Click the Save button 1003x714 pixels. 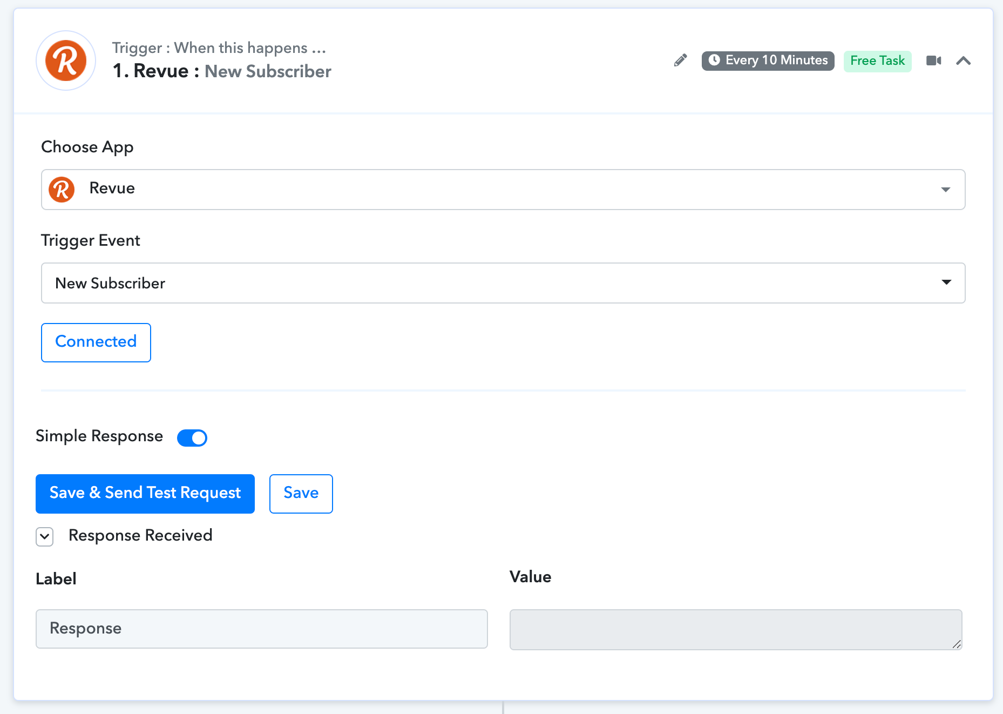pyautogui.click(x=301, y=494)
